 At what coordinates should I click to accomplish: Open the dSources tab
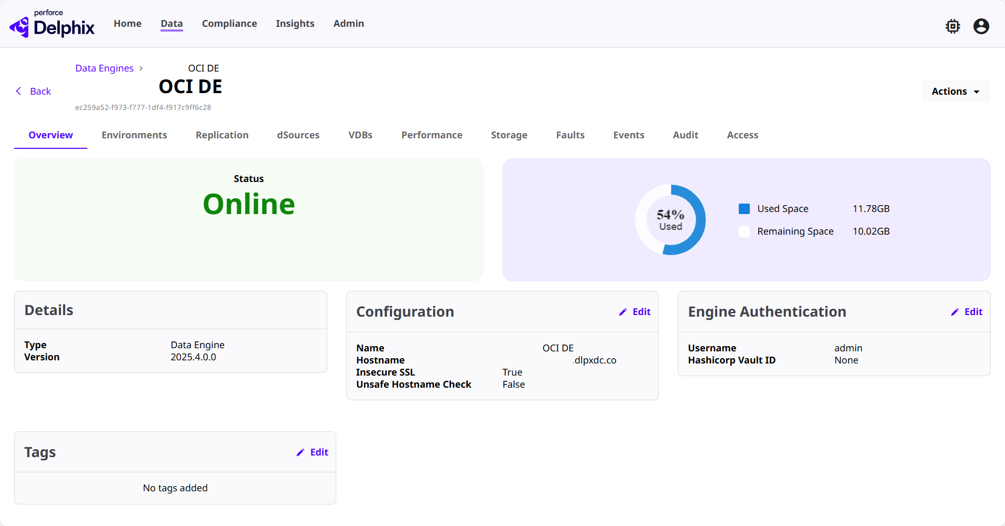(298, 135)
